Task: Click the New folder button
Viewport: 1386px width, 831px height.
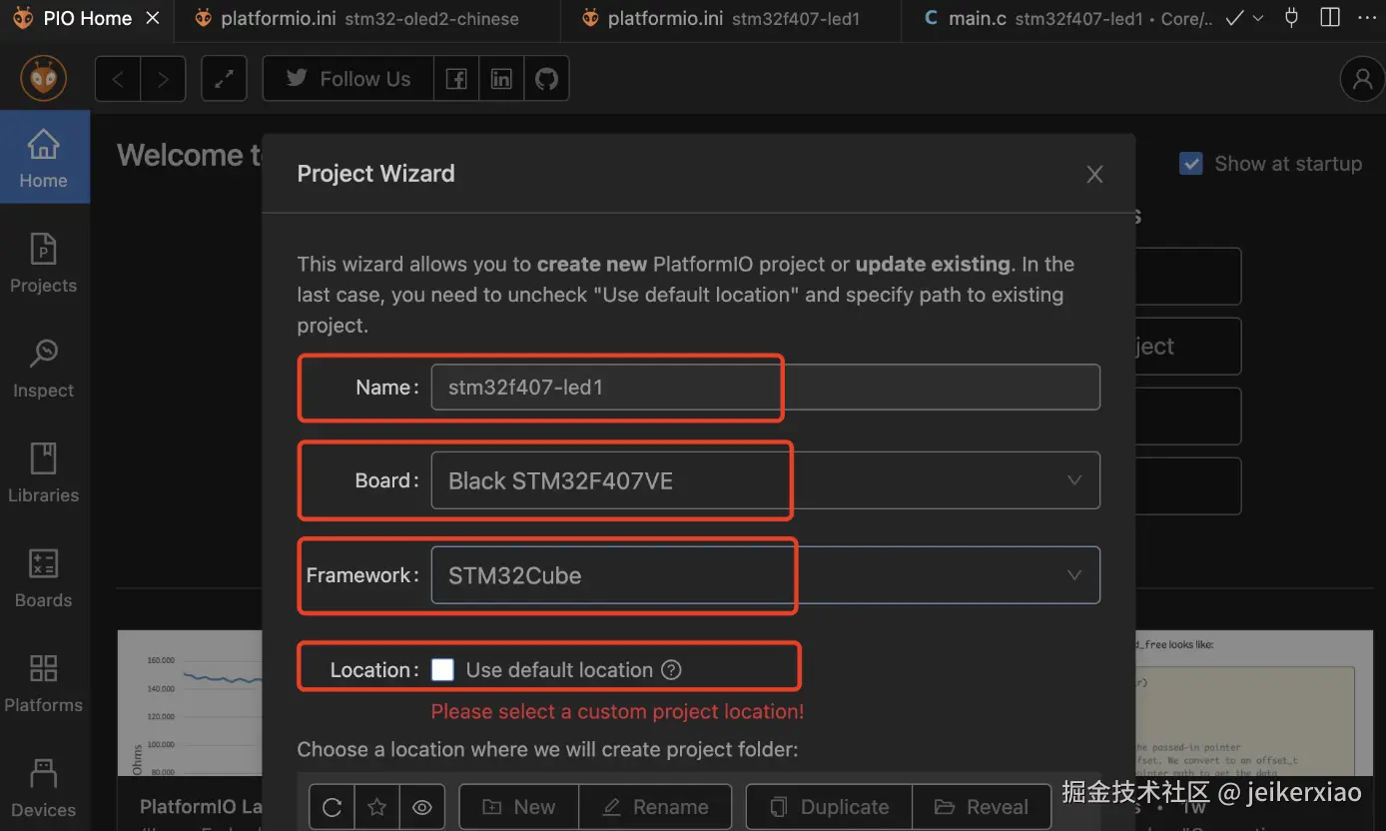Action: pyautogui.click(x=518, y=807)
